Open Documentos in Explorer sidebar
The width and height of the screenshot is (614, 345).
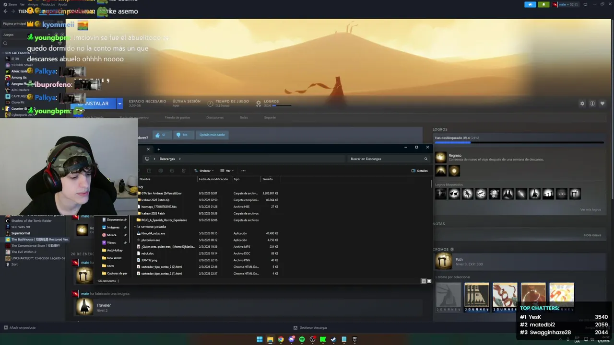(114, 219)
